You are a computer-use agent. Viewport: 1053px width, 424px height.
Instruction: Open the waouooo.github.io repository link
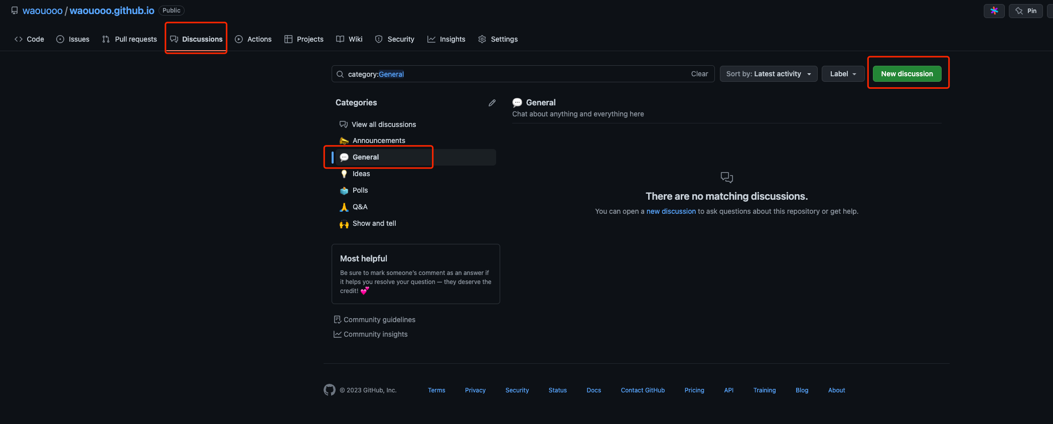click(x=112, y=11)
